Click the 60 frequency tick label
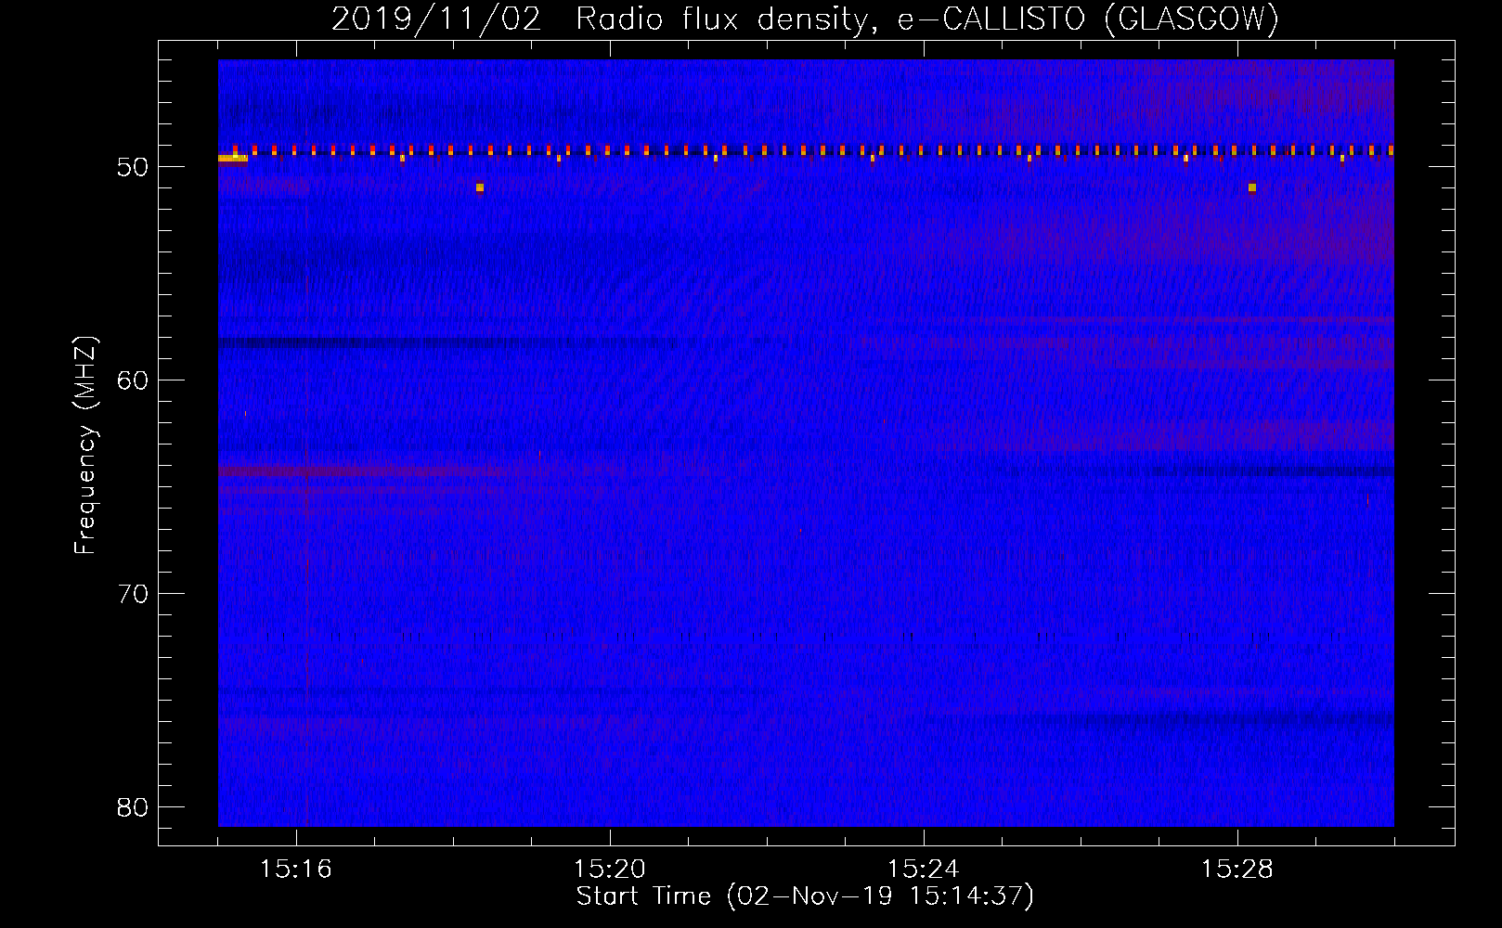The width and height of the screenshot is (1502, 928). tap(133, 380)
